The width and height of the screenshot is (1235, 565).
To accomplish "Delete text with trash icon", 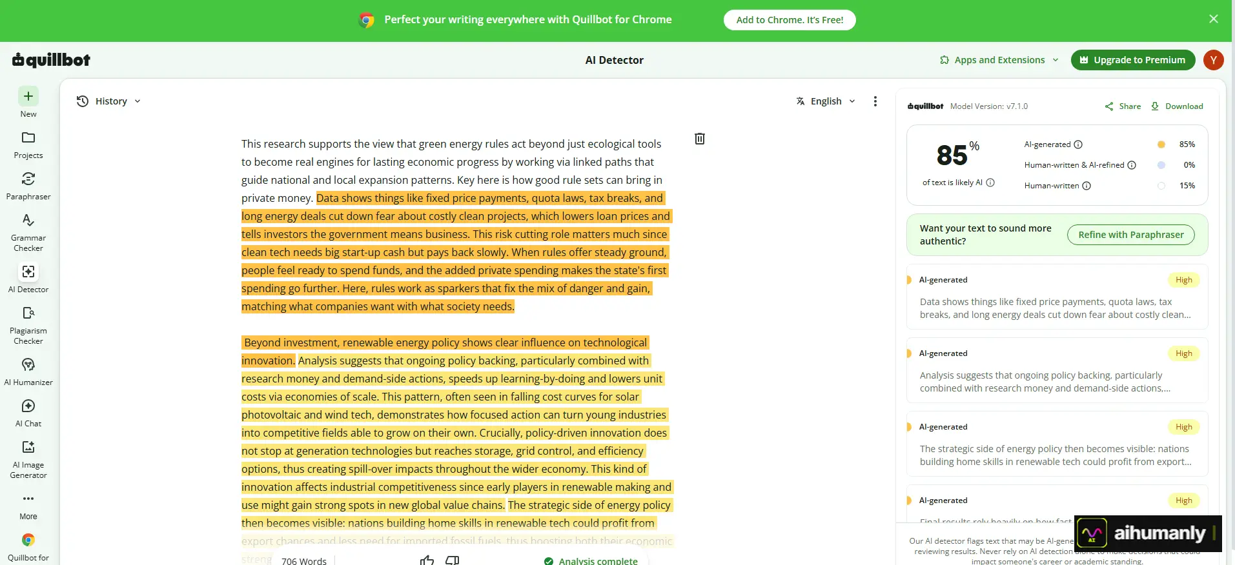I will click(x=700, y=139).
